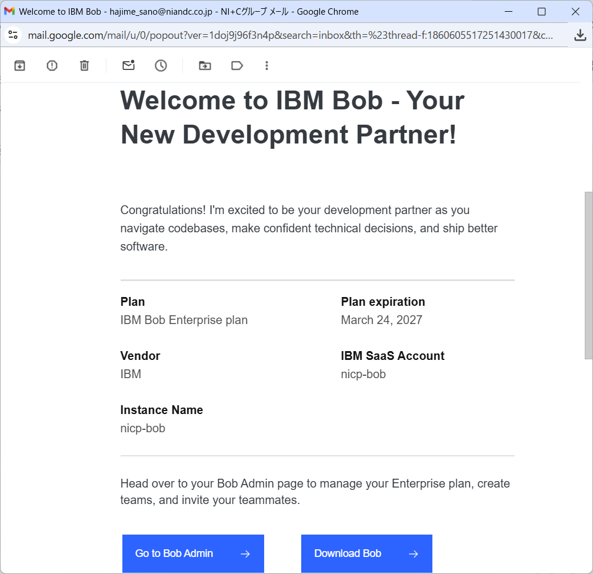Maximize the Chrome popout window
The width and height of the screenshot is (593, 574).
tap(542, 12)
